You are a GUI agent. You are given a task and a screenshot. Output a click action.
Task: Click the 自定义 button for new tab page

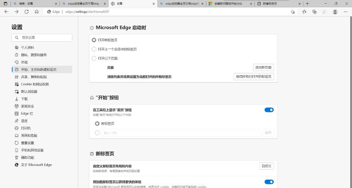pyautogui.click(x=266, y=166)
